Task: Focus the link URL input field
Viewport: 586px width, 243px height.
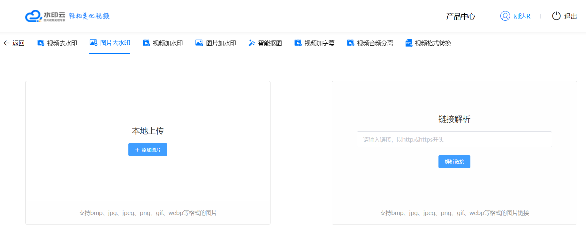Action: point(454,139)
